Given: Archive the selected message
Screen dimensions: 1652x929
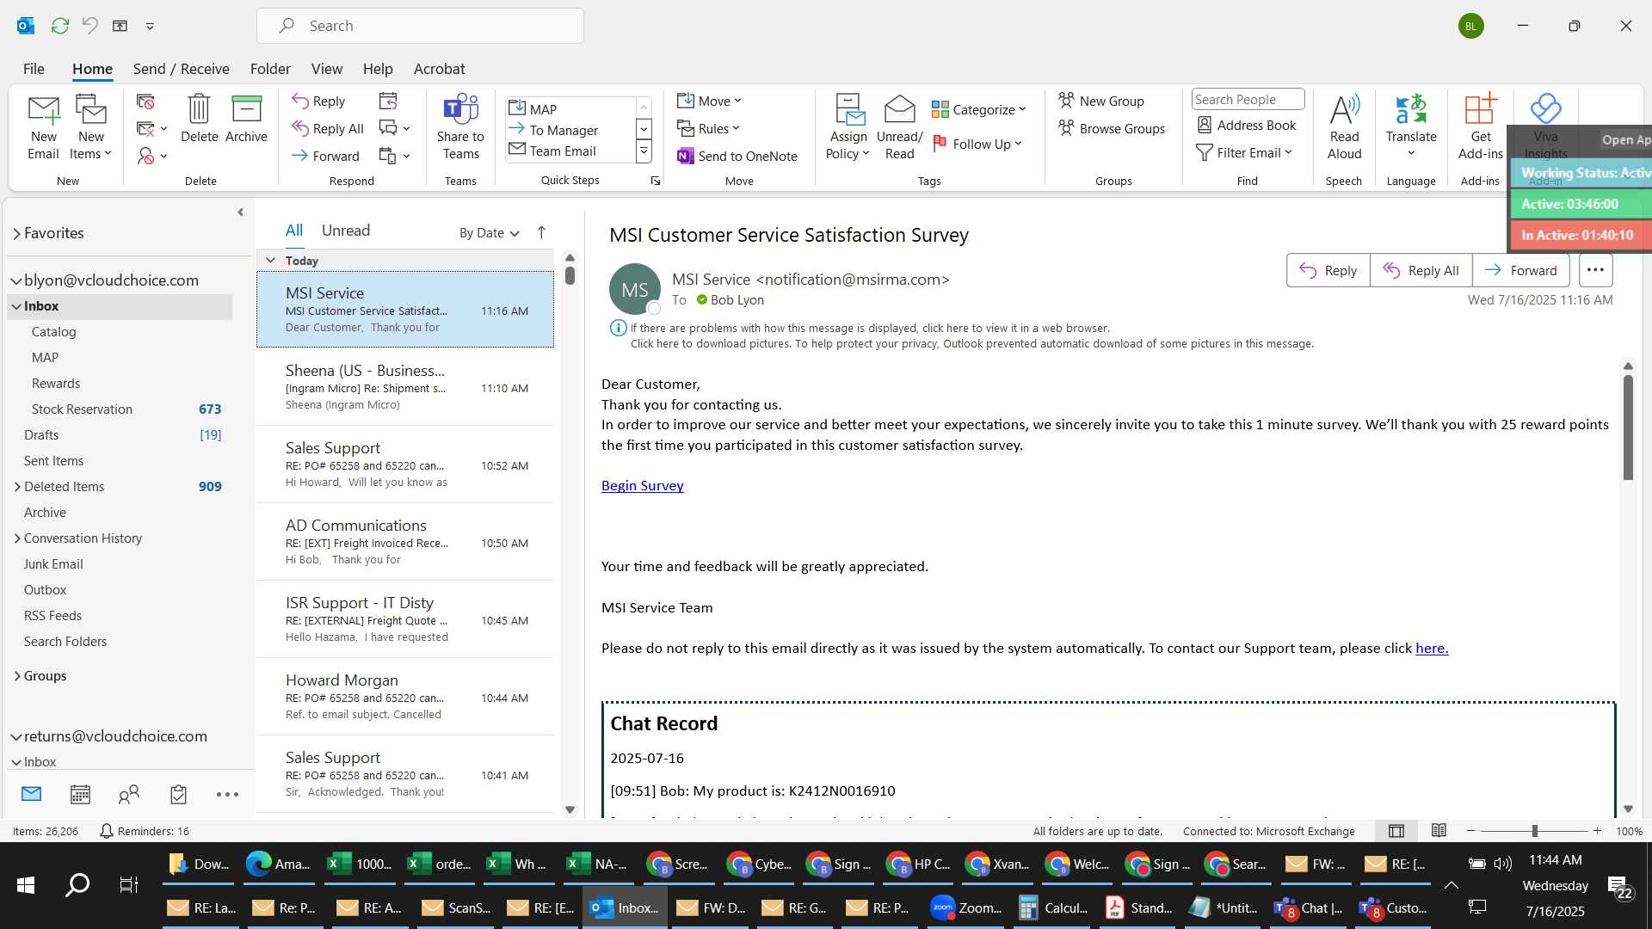Looking at the screenshot, I should click(246, 119).
